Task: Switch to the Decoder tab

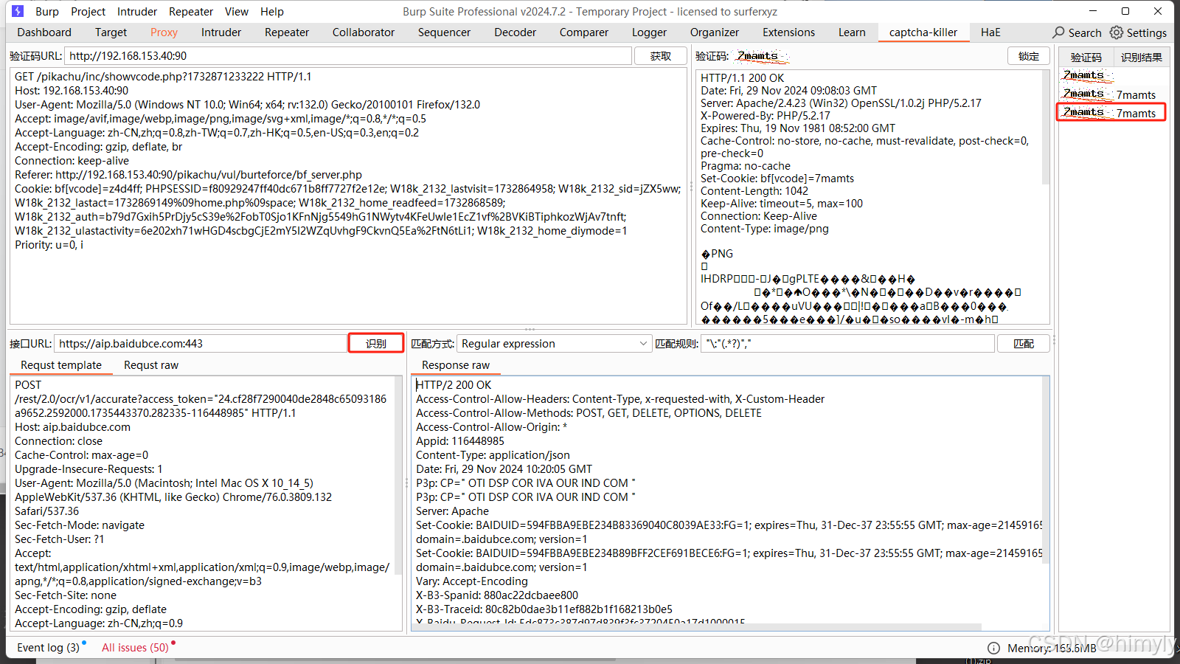Action: pyautogui.click(x=516, y=32)
